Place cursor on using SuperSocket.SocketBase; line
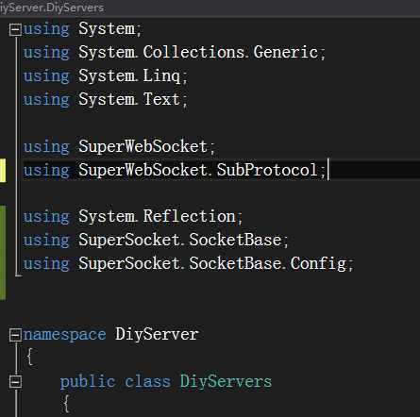 point(156,240)
